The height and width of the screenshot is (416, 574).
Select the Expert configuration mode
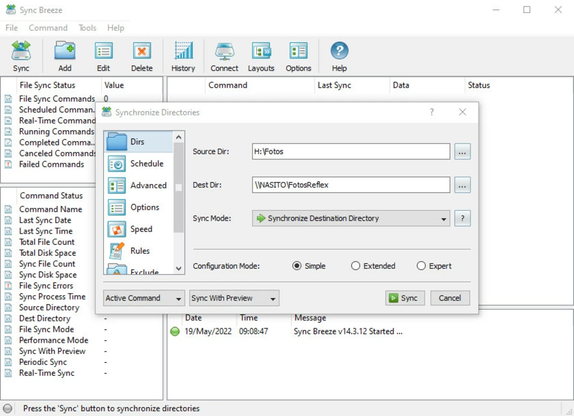421,266
